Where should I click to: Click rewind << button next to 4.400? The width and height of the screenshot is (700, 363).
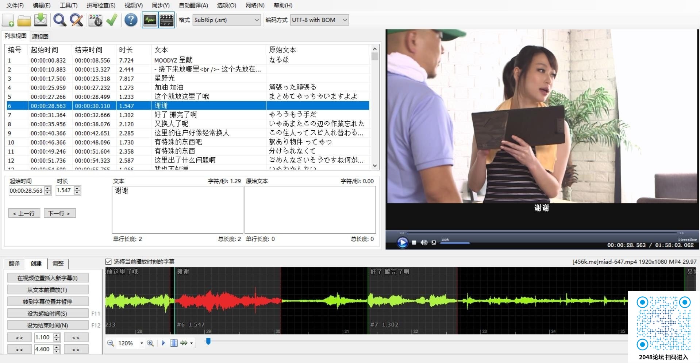point(19,349)
